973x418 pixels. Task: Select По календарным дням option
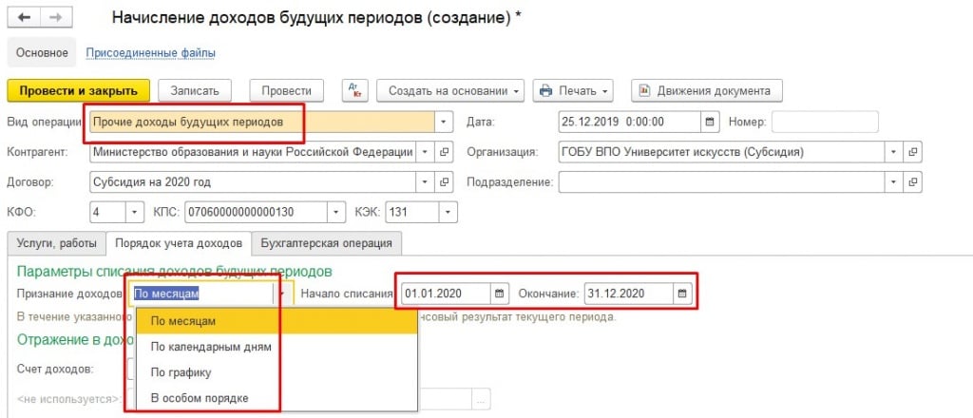pyautogui.click(x=211, y=347)
